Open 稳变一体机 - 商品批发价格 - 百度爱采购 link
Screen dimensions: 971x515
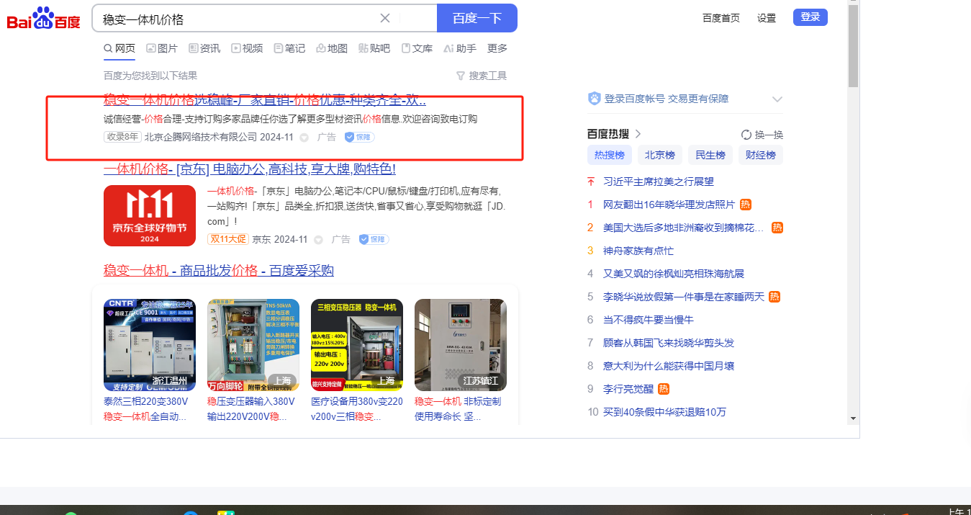tap(219, 271)
